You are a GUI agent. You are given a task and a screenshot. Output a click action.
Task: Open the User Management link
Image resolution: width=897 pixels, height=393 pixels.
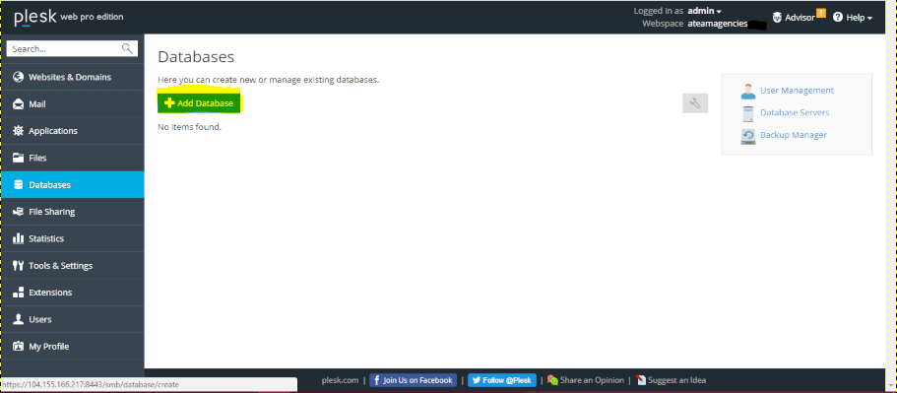pos(797,91)
